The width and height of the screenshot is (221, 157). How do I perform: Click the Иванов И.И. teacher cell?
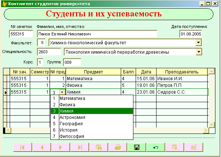coord(182,79)
